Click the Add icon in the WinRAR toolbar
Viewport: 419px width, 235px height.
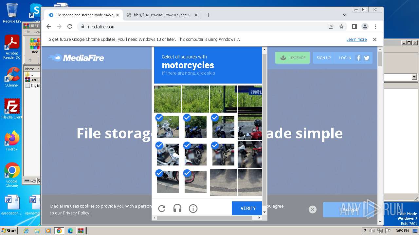35,46
